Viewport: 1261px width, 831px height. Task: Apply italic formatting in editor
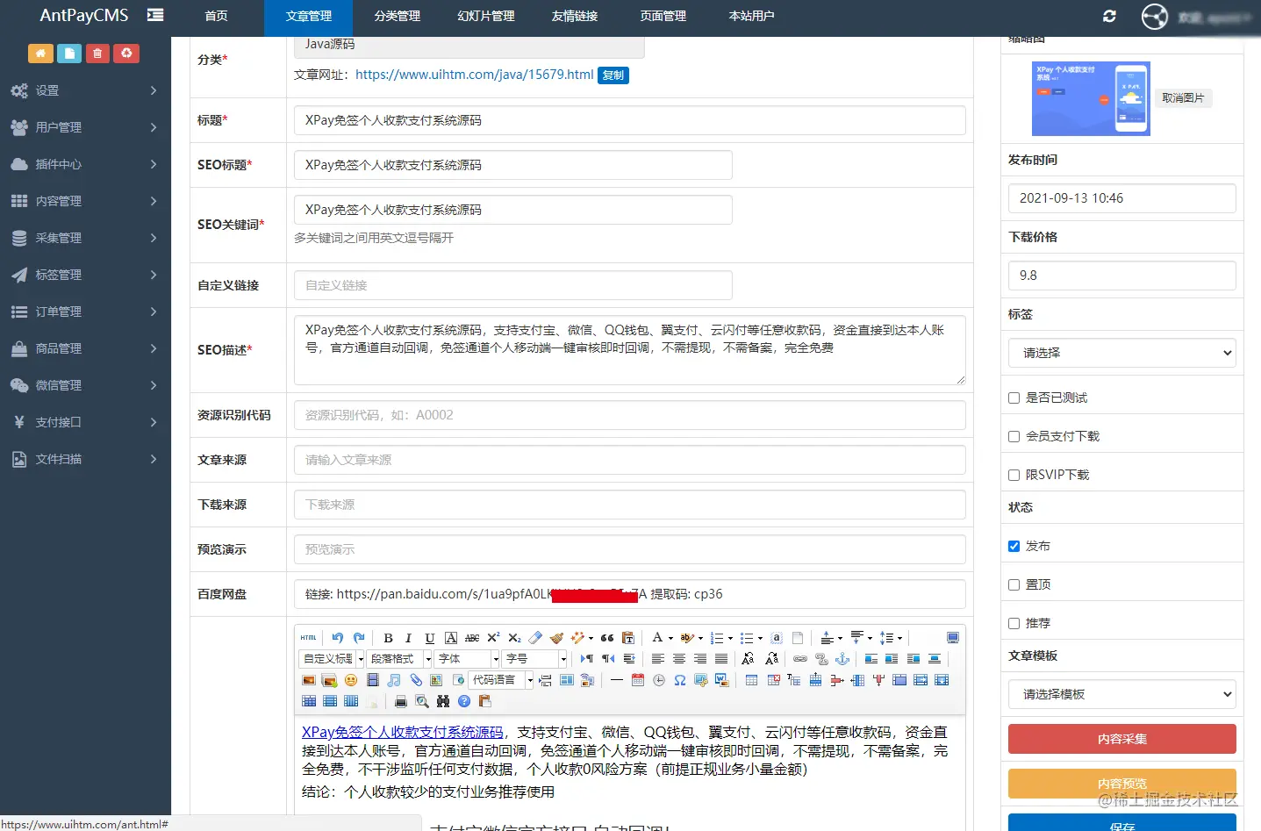point(408,638)
